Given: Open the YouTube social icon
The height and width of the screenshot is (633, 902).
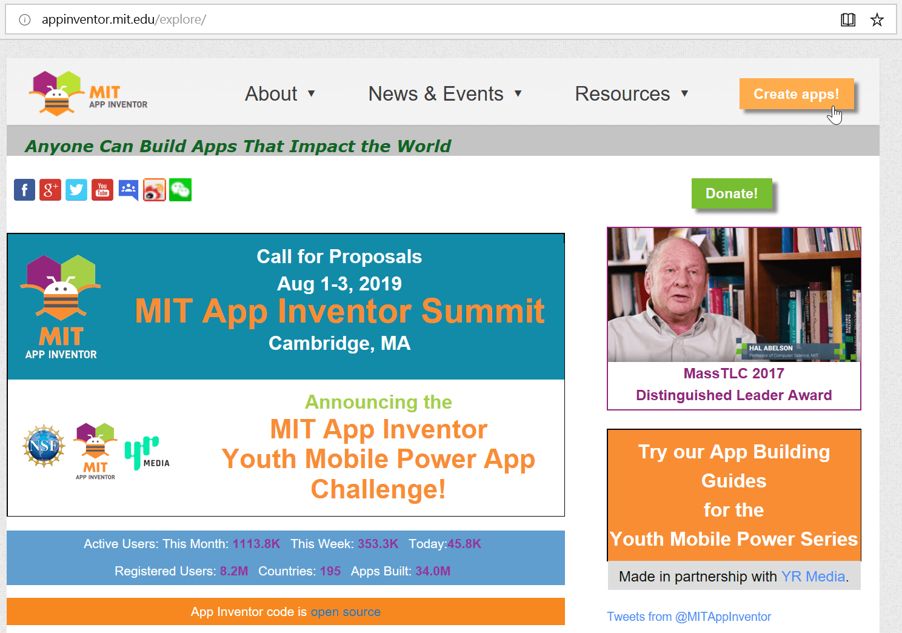Looking at the screenshot, I should [102, 190].
